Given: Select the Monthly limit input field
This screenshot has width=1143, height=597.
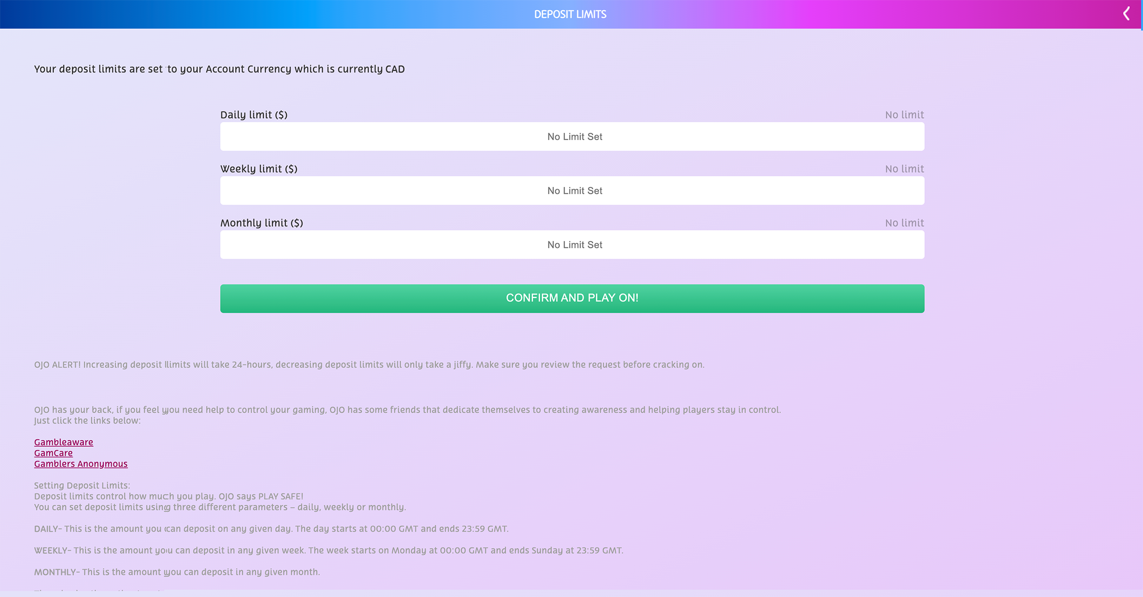Looking at the screenshot, I should pyautogui.click(x=572, y=244).
